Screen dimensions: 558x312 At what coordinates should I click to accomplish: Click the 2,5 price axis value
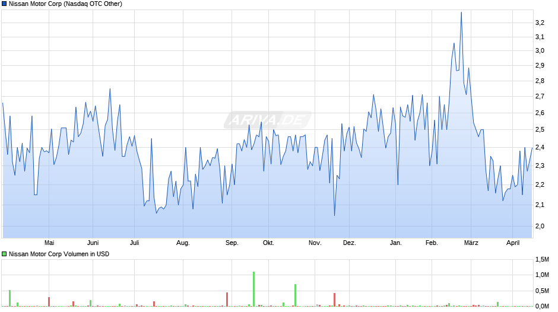point(540,129)
